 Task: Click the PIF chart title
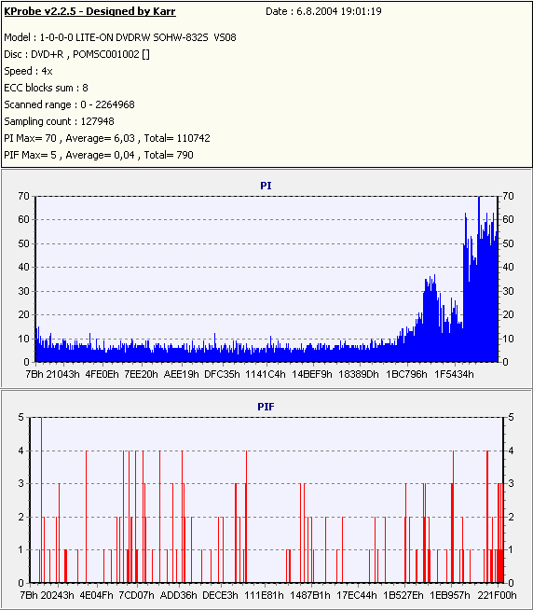click(x=266, y=407)
